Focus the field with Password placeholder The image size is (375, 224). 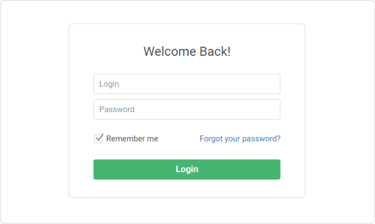(186, 109)
